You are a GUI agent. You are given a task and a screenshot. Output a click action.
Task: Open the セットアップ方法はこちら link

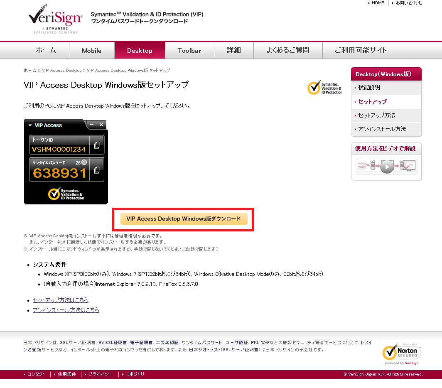61,300
